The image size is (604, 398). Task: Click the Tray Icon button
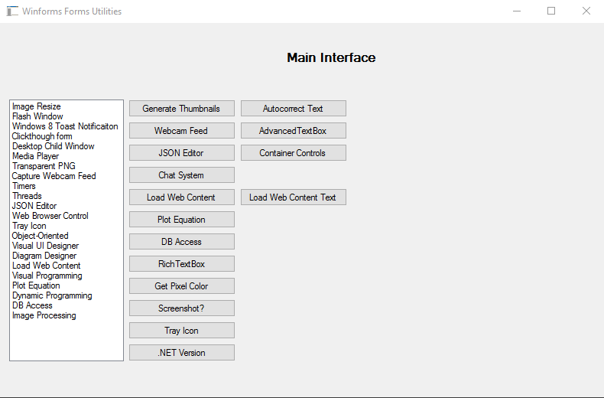[182, 330]
